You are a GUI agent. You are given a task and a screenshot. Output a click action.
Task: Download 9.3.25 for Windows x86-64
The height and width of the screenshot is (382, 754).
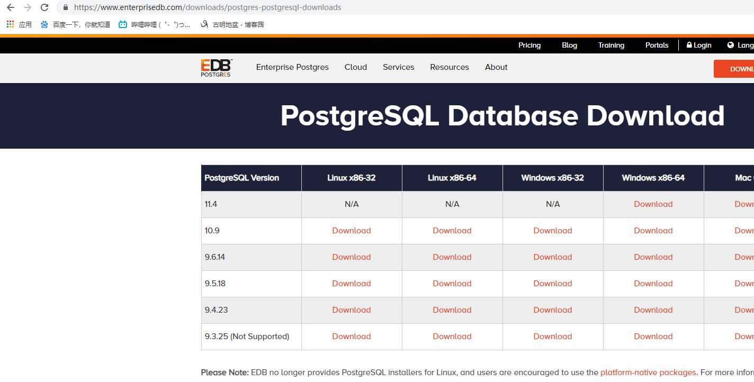[653, 336]
